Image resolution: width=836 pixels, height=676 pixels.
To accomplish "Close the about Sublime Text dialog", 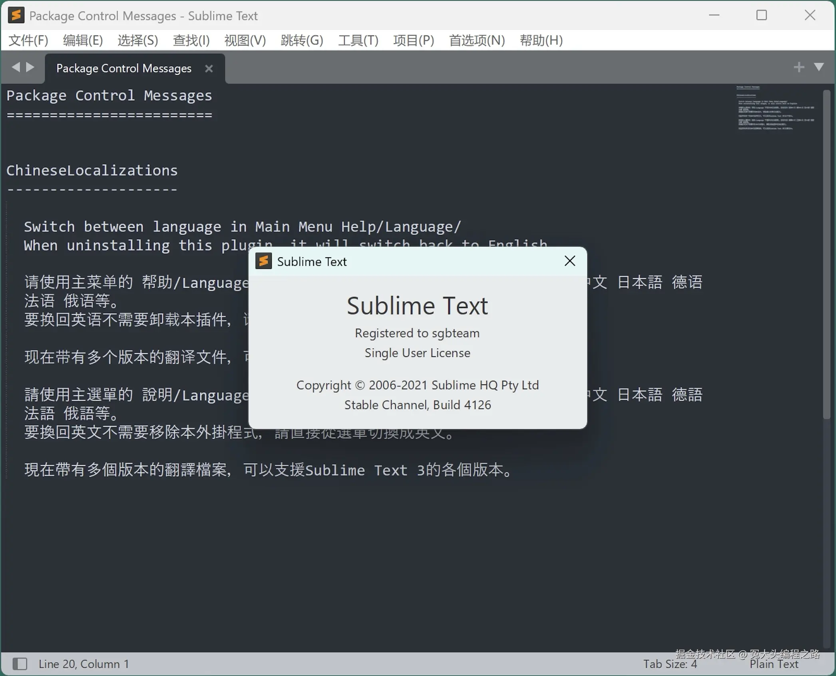I will coord(569,260).
